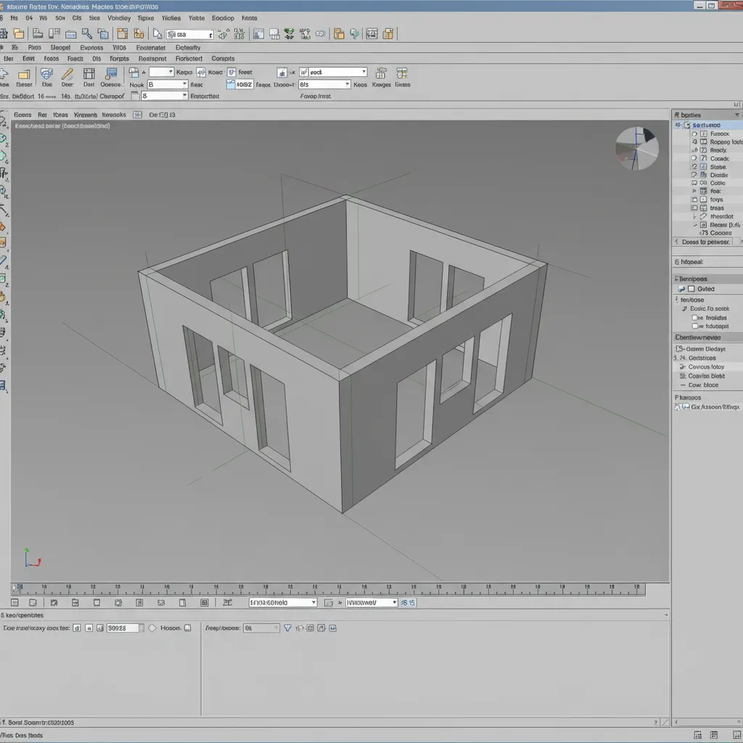Collapse the properties panel with its X button

[x=737, y=114]
